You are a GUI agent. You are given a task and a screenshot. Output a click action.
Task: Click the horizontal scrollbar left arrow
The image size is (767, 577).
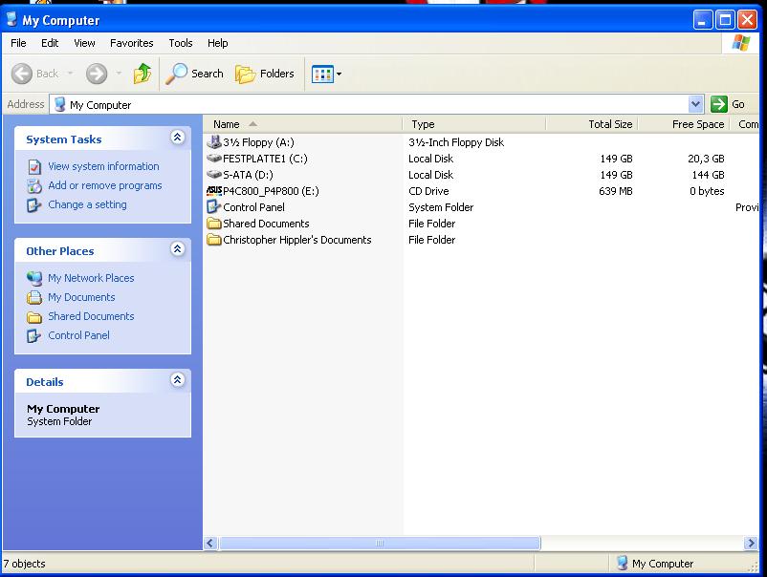[x=210, y=543]
